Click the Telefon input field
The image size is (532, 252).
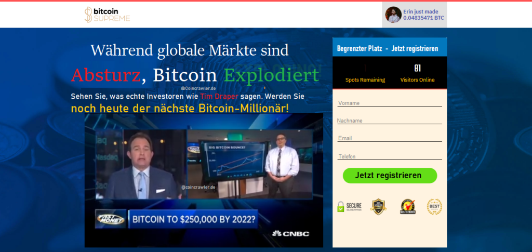pos(390,156)
